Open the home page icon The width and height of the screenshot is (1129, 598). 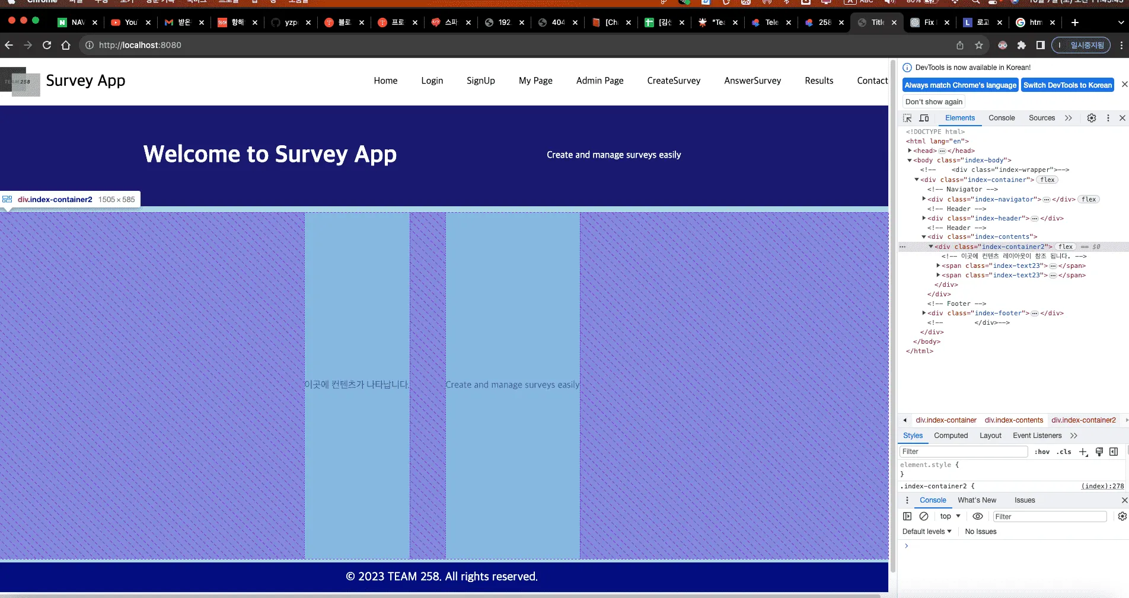click(x=66, y=45)
